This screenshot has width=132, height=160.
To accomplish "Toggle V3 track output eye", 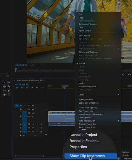I will click(33, 106).
